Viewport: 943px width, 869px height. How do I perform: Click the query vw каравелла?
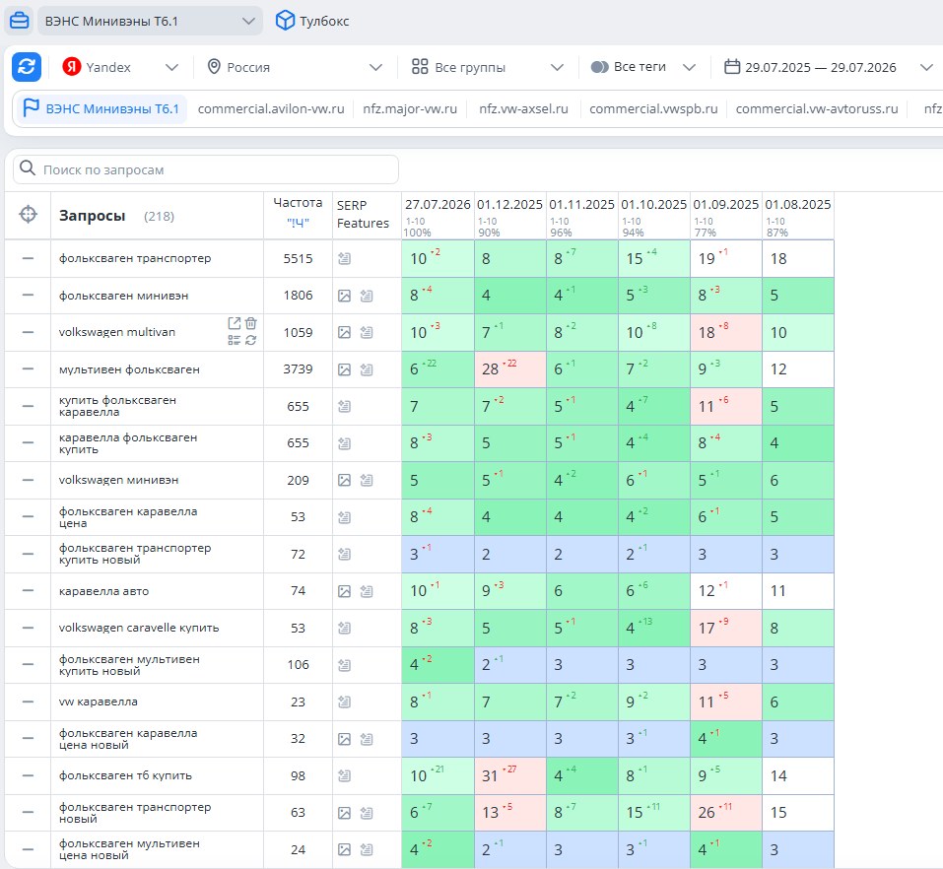pyautogui.click(x=98, y=702)
